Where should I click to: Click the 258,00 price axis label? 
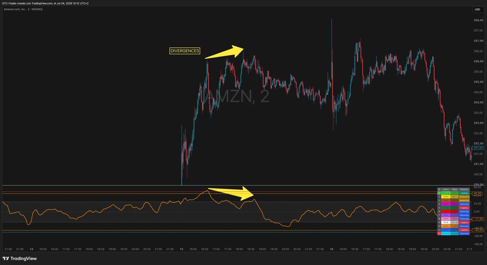point(478,20)
